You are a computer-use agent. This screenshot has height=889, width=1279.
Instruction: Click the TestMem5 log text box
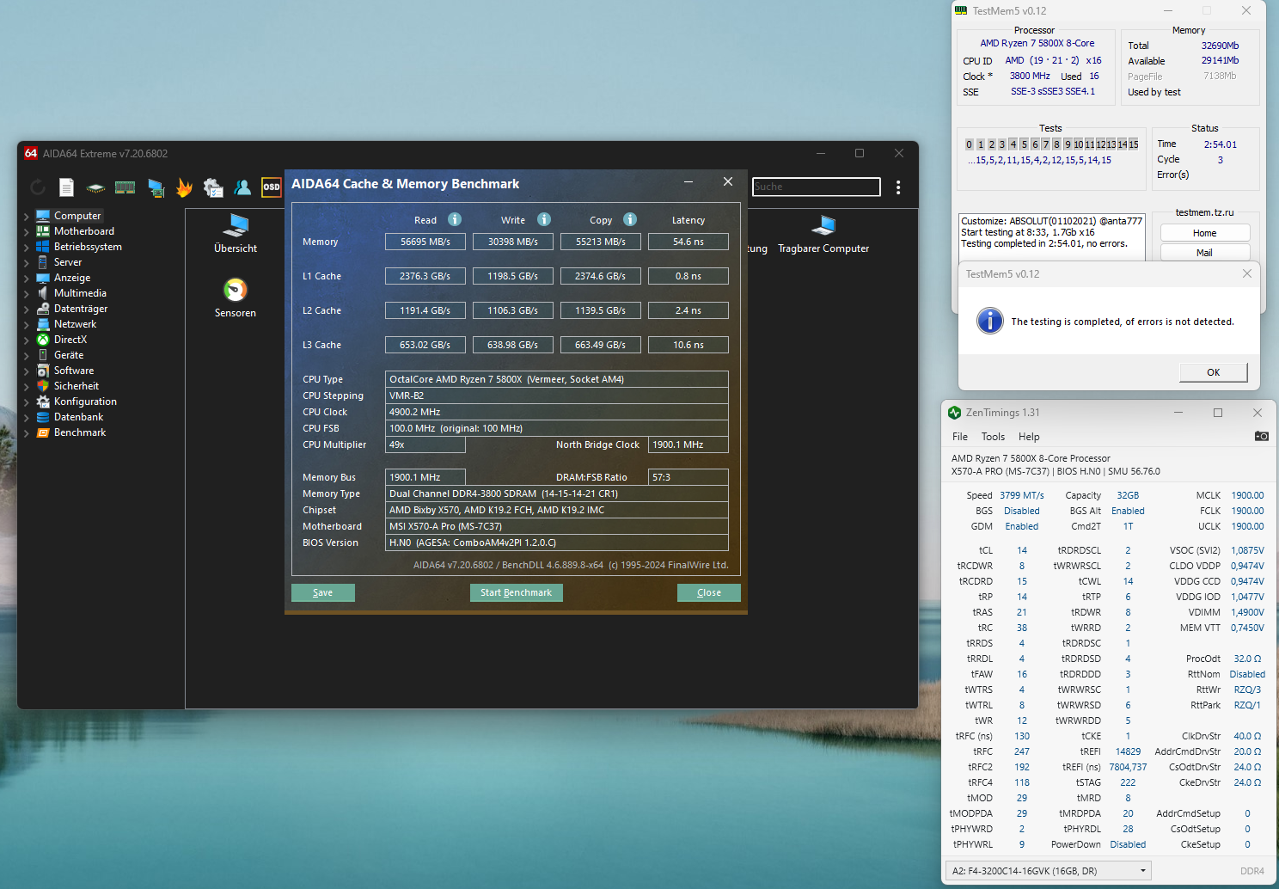(1051, 236)
